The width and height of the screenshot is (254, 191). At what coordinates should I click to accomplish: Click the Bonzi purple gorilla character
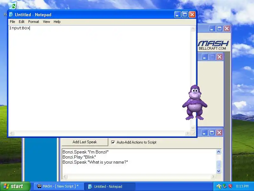(195, 103)
